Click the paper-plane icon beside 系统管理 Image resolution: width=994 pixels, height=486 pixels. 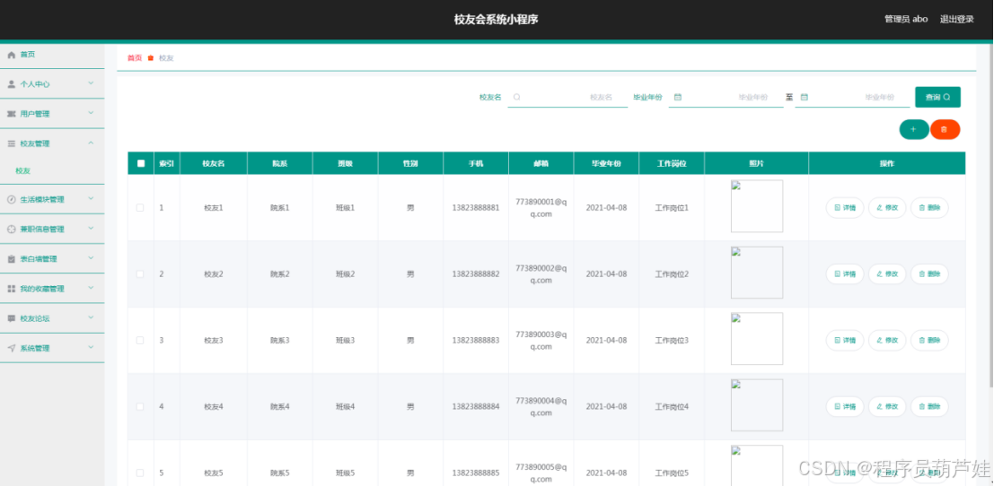click(x=11, y=348)
